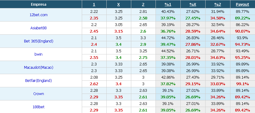This screenshot has width=255, height=113.
Task: Click 12bet.com's green 2.58 odds value
Action: point(143,18)
